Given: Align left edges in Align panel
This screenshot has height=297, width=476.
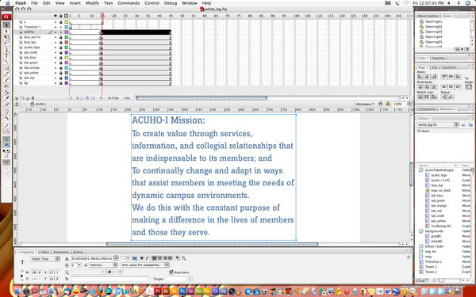Looking at the screenshot, I should 420,77.
